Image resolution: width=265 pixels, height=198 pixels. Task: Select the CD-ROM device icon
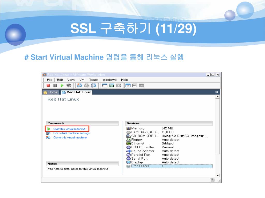[128, 136]
